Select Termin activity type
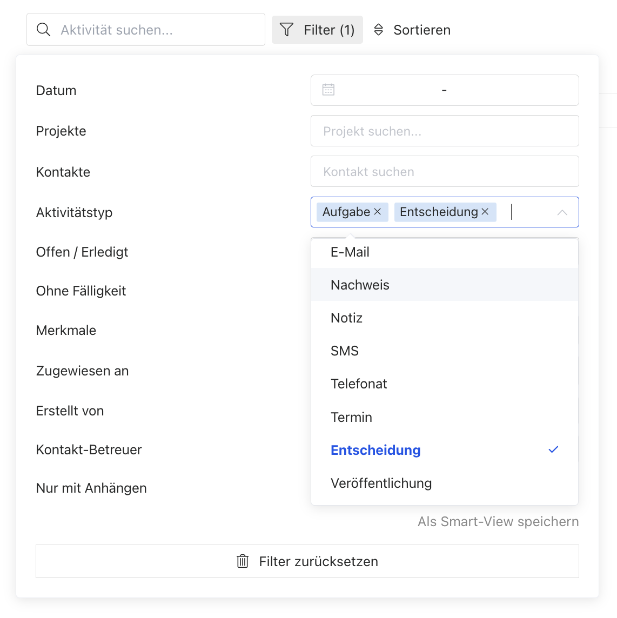The image size is (617, 618). (445, 417)
